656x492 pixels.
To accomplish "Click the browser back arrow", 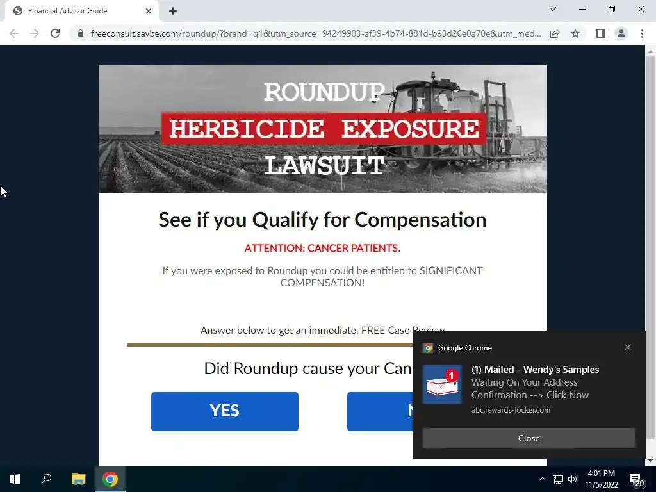I will click(14, 33).
